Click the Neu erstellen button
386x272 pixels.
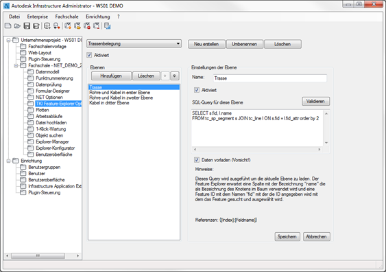tap(206, 44)
